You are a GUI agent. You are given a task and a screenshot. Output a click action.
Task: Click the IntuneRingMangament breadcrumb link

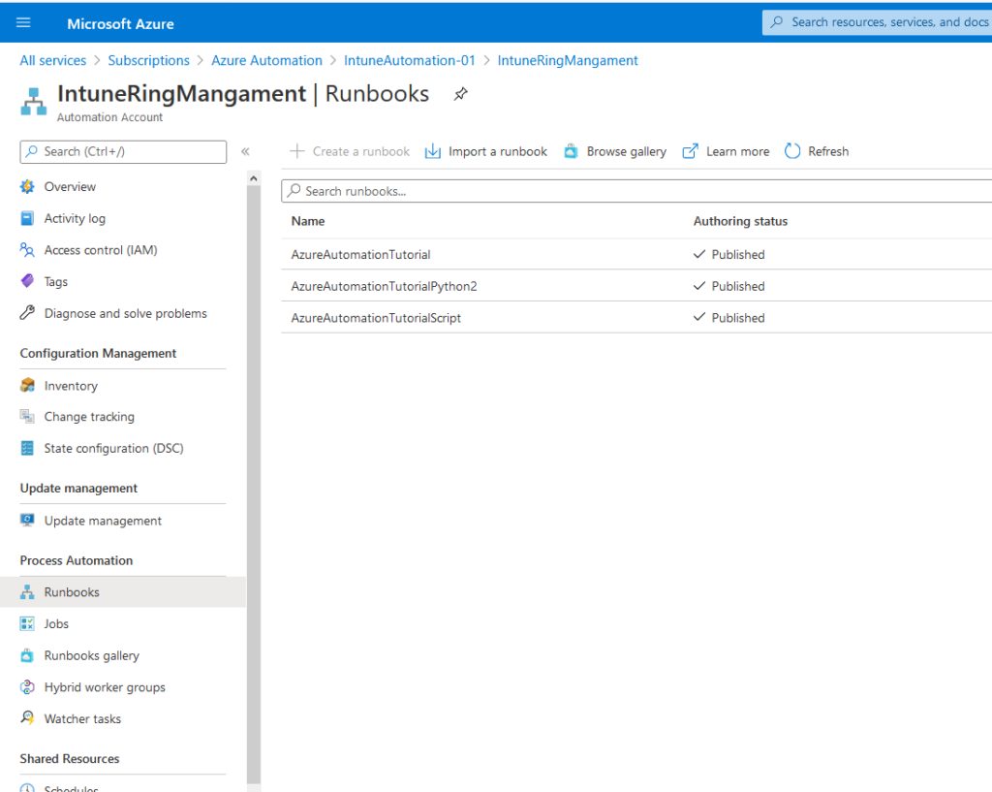point(568,61)
